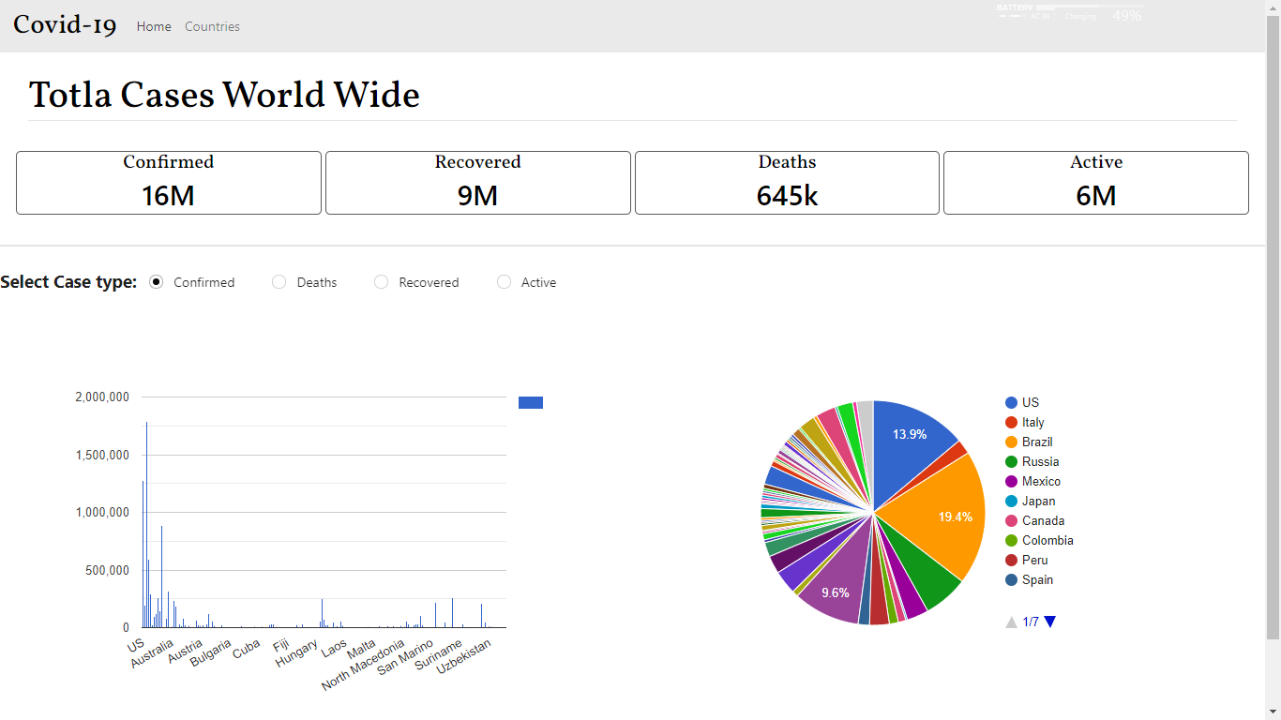Click the US legend color dot
The width and height of the screenshot is (1281, 720).
(1011, 402)
